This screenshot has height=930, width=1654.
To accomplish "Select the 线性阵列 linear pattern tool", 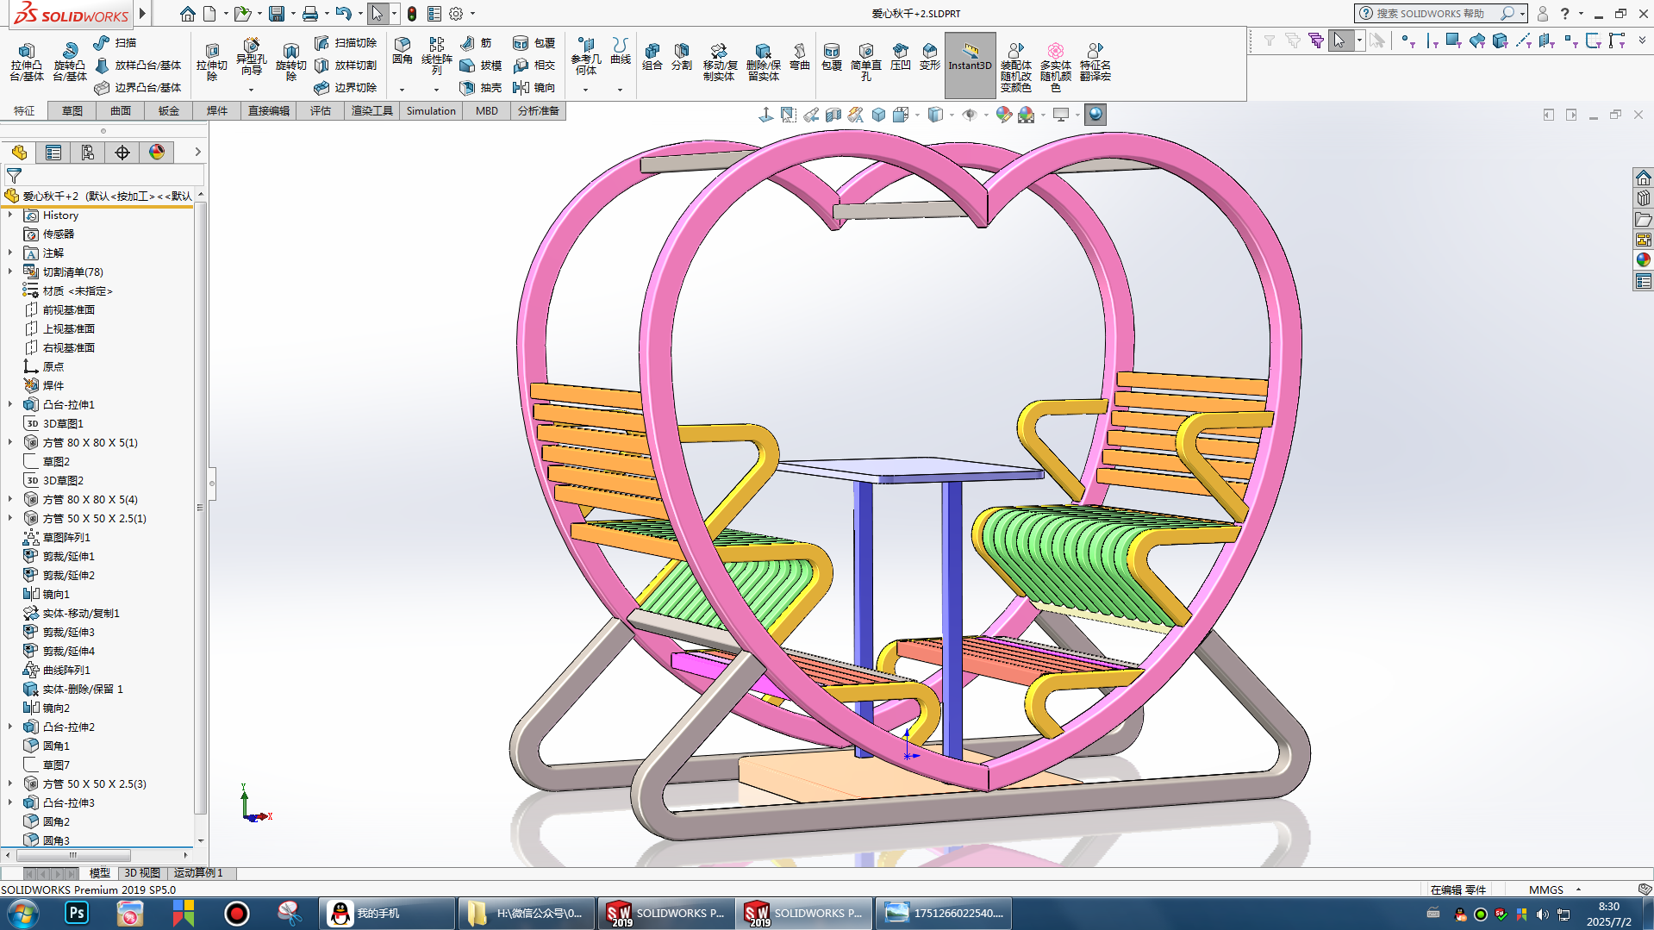I will tap(436, 56).
